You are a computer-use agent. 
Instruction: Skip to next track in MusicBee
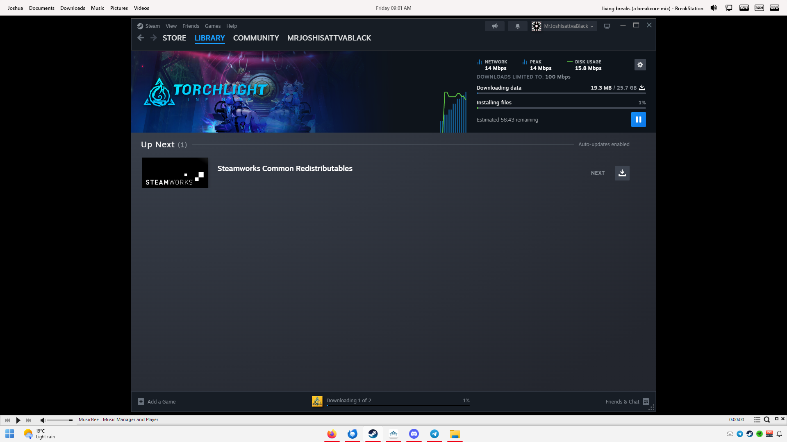tap(29, 420)
